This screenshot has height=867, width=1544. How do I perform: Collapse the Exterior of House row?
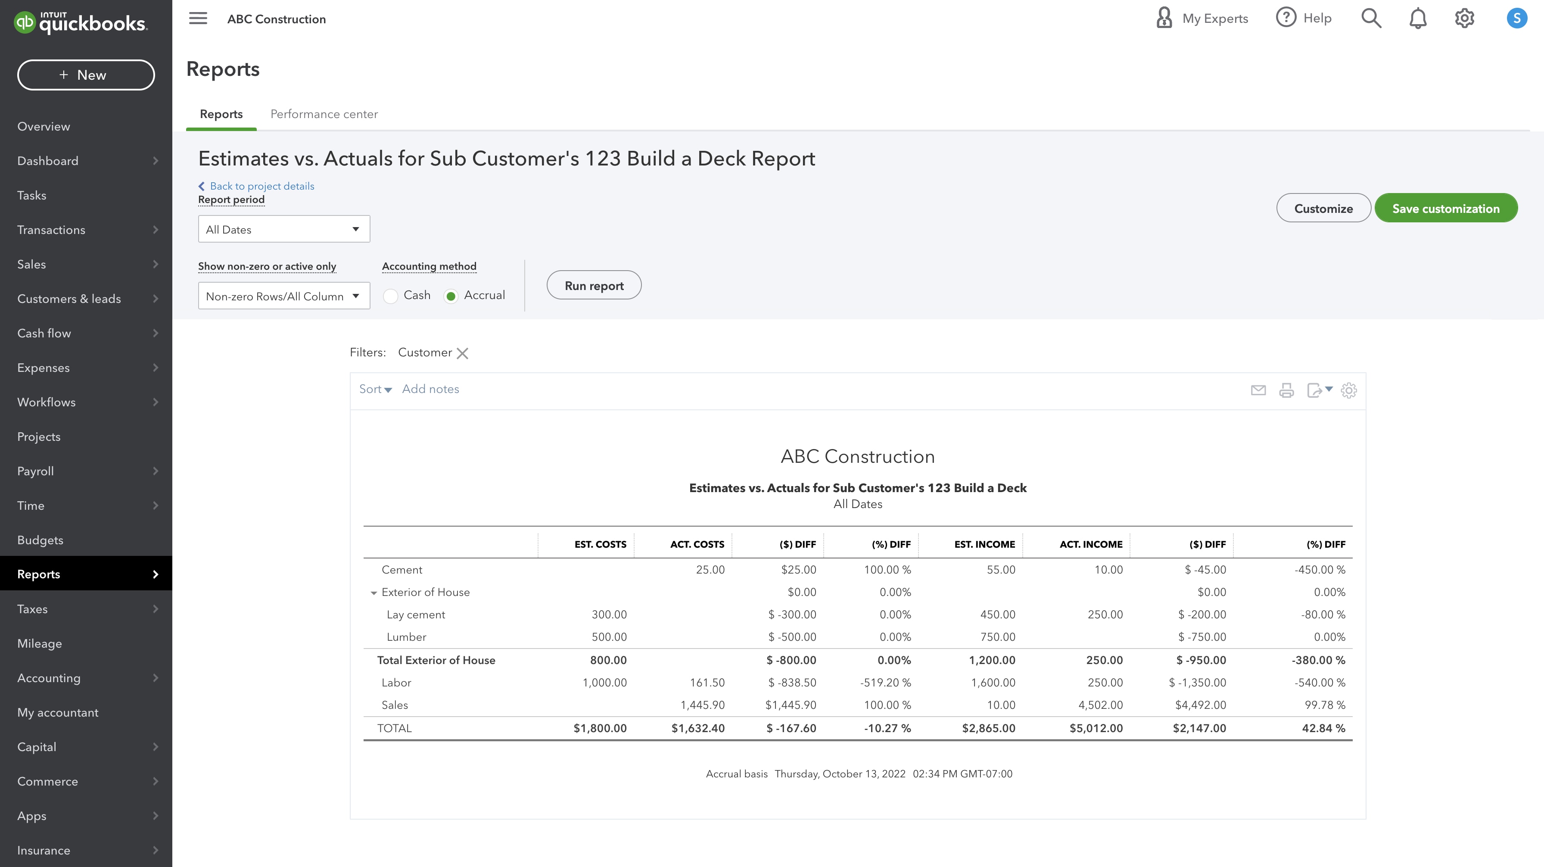[x=374, y=593]
